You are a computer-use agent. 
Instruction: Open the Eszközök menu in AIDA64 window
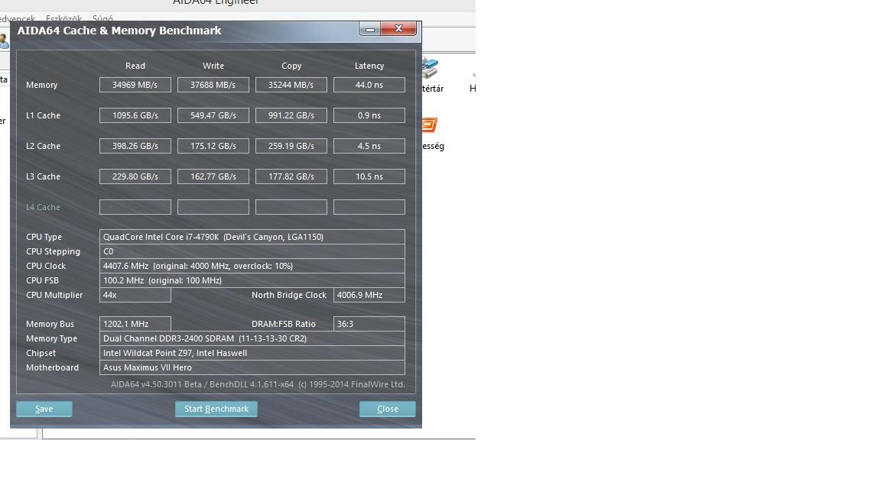pos(63,18)
